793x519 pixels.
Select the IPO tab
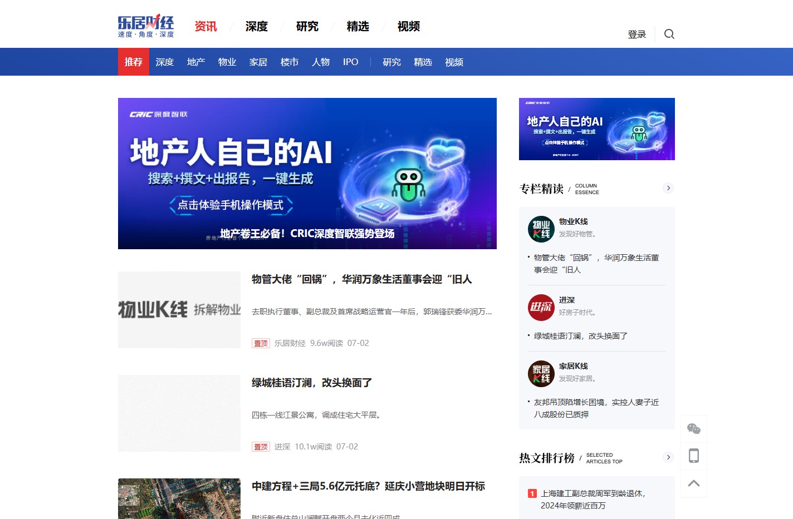click(351, 62)
